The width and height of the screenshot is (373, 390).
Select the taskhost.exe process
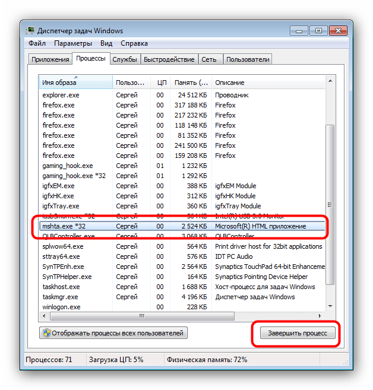pos(182,287)
